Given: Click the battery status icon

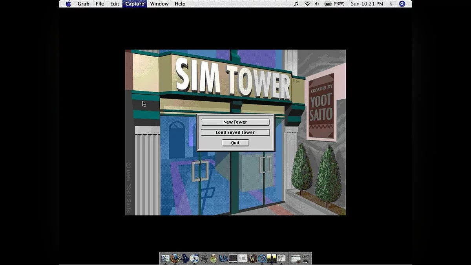Looking at the screenshot, I should pyautogui.click(x=328, y=4).
